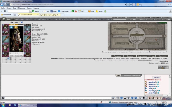
Task: Close the Бойцовский клуб browser tab
Action: 38,15
